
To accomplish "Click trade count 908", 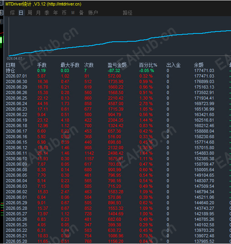I will coord(88,148).
